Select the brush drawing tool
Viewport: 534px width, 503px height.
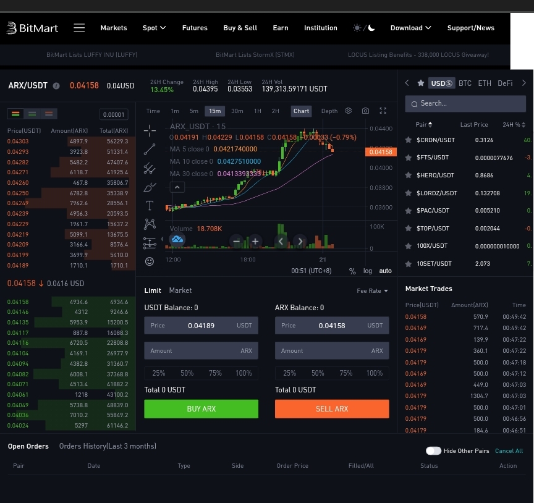[150, 187]
